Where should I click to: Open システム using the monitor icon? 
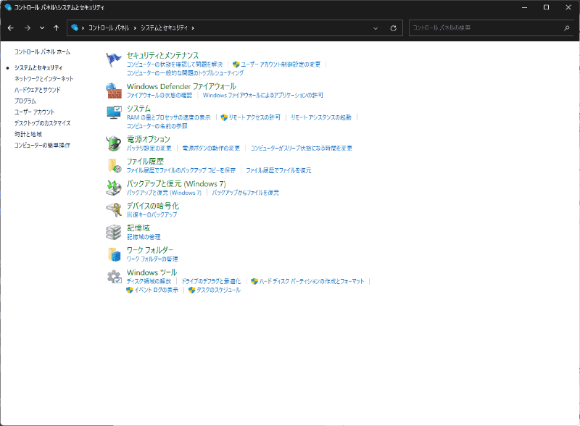coord(114,111)
